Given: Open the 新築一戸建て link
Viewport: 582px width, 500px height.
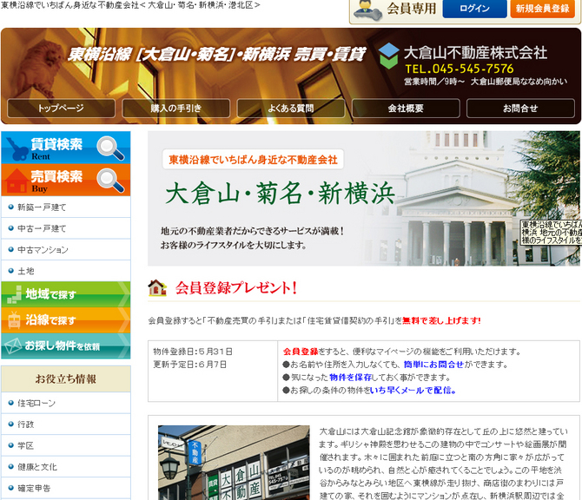Looking at the screenshot, I should (42, 207).
